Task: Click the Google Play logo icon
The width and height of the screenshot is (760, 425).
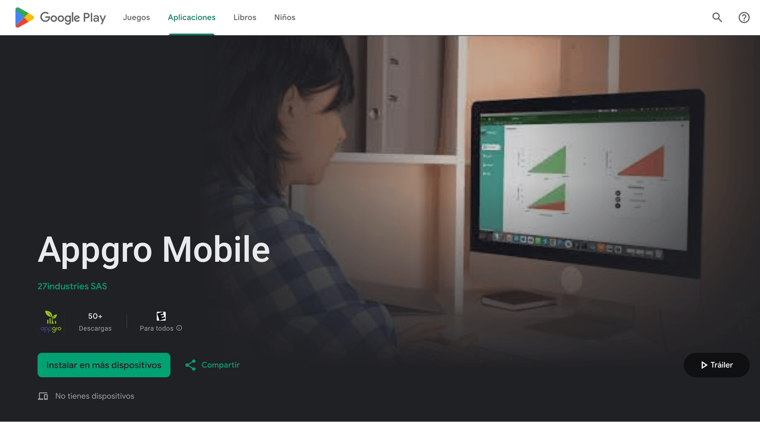Action: pos(24,18)
